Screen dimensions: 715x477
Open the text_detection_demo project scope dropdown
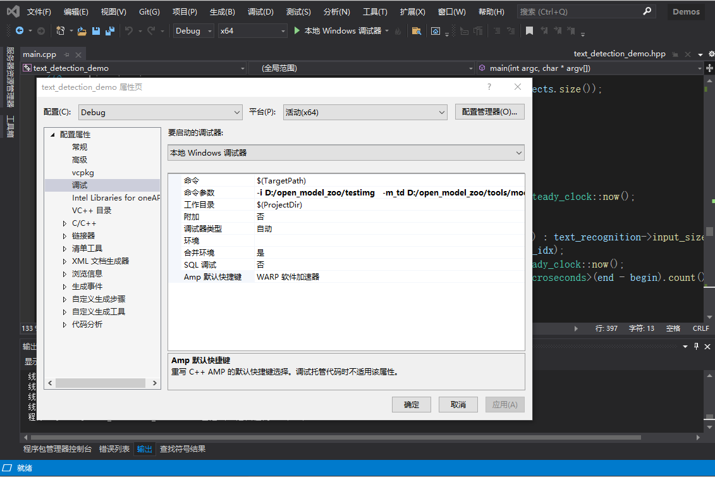click(134, 68)
